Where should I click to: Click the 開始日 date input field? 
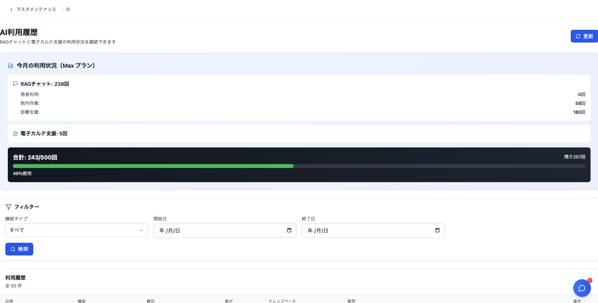(x=220, y=231)
